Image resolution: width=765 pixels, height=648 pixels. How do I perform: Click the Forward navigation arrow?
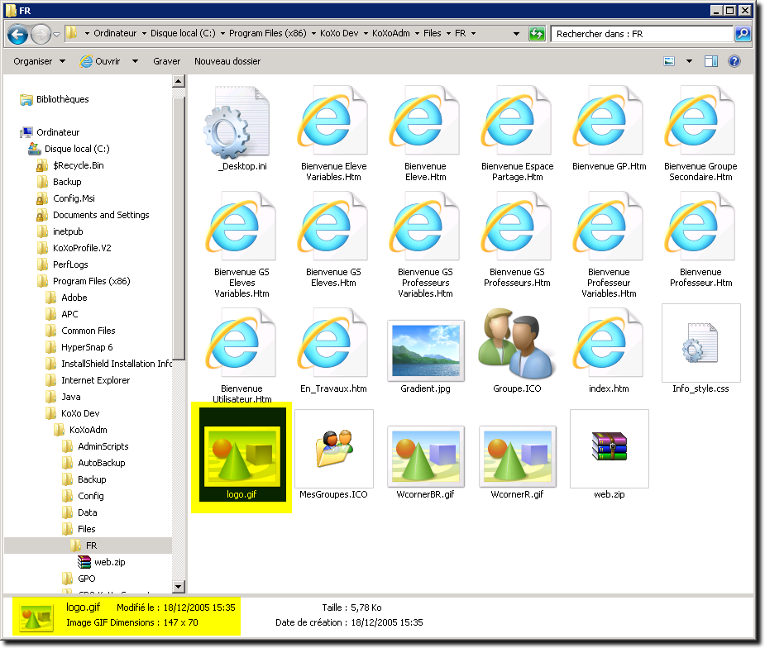point(41,34)
